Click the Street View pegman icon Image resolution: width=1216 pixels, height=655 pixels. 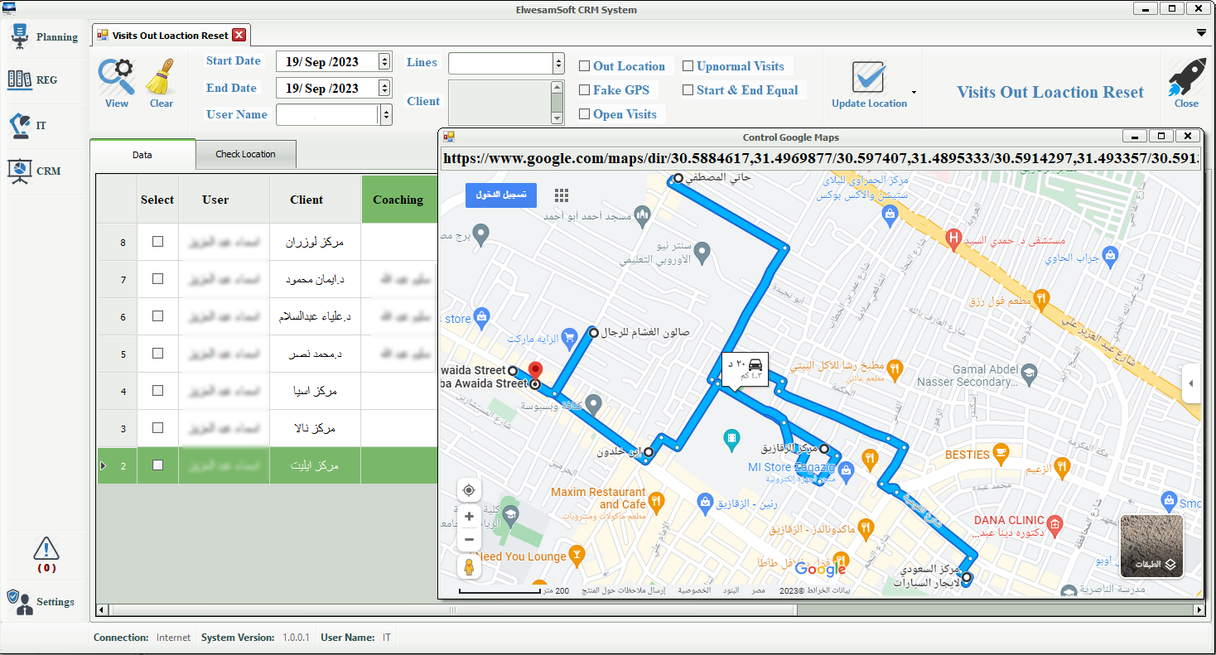click(x=469, y=567)
